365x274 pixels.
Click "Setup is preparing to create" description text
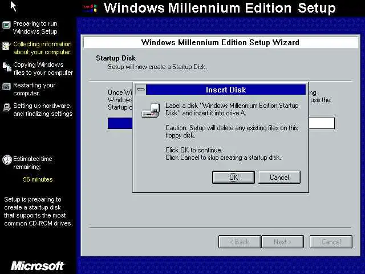coord(38,211)
